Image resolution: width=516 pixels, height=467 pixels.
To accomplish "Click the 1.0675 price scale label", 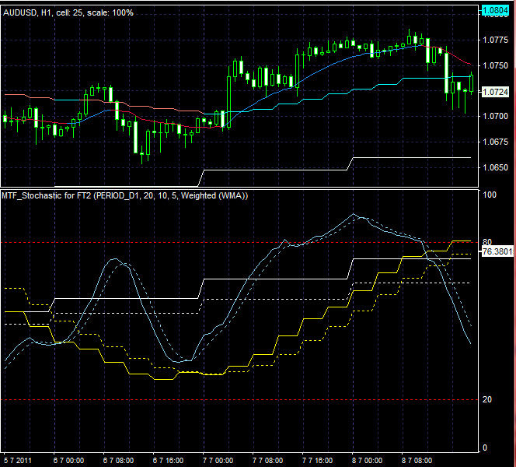I will 495,142.
